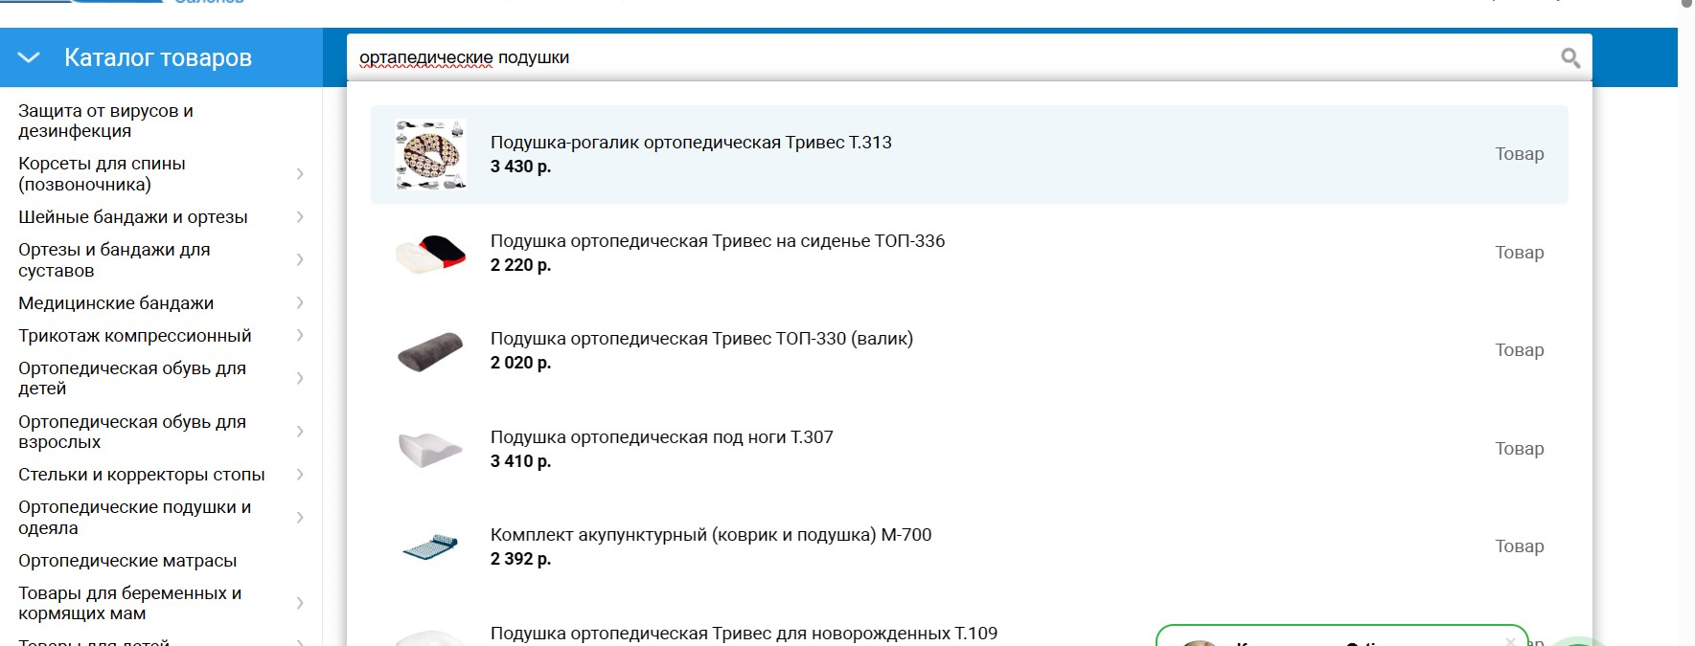1695x646 pixels.
Task: Click the red-black seat cushion ТОП-336 image
Action: pos(430,253)
